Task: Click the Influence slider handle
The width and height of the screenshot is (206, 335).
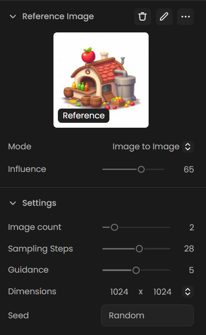Action: [x=141, y=169]
